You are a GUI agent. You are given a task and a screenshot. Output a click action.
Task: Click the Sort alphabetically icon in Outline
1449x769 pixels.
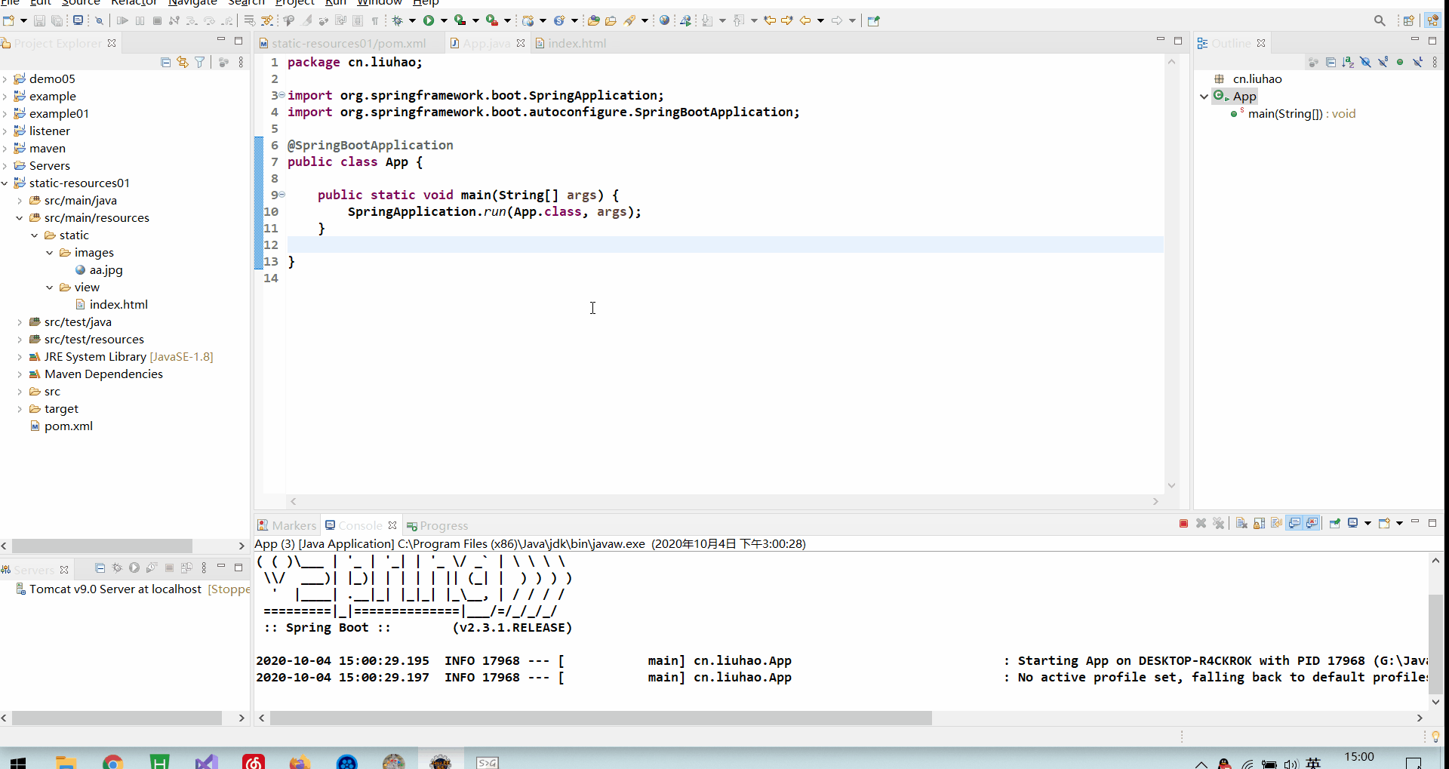1348,62
